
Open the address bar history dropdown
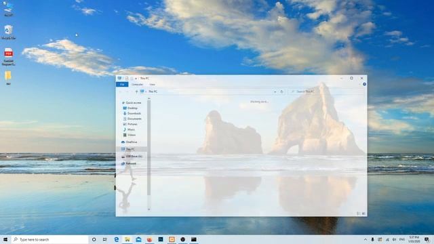[275, 91]
